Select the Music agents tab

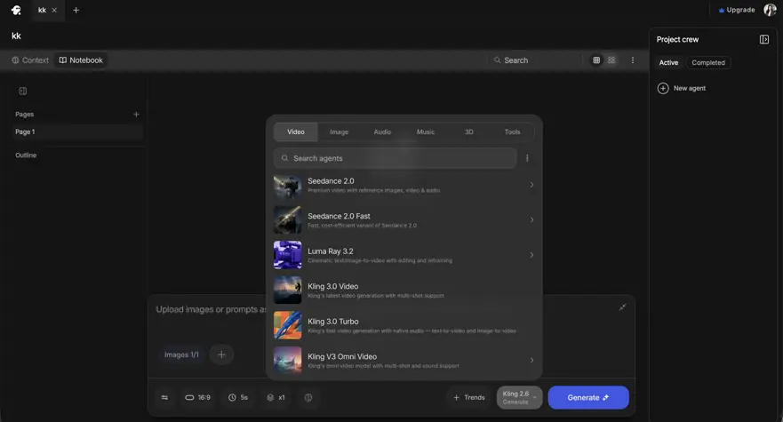426,131
